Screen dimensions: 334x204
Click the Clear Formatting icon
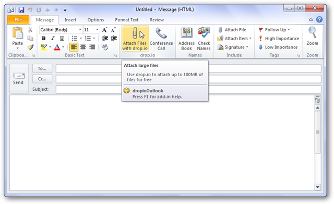coord(105,47)
